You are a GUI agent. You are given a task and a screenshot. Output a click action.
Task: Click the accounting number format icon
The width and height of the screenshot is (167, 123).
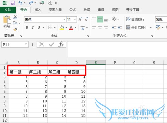tap(158, 27)
